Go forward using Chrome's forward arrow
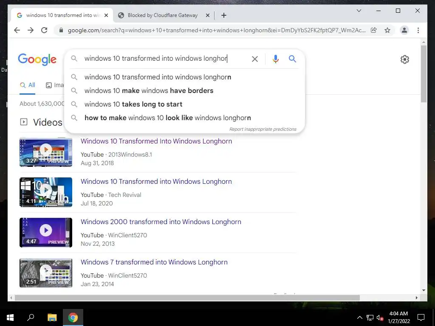The width and height of the screenshot is (435, 326). pyautogui.click(x=31, y=30)
